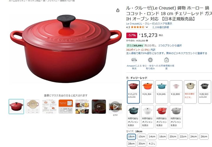Viewport: 212px width, 147px height.
Task: Choose the 24cm size option
Action: [193, 137]
